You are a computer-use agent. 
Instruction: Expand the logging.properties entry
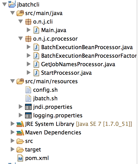point(21,115)
